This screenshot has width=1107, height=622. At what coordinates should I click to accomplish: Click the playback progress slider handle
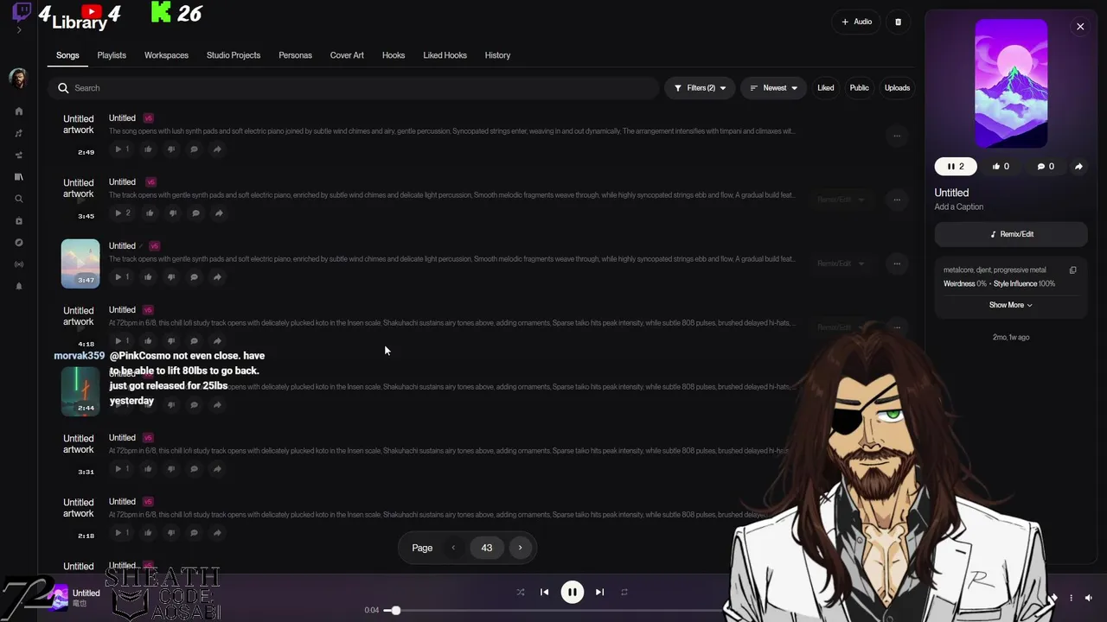[395, 611]
